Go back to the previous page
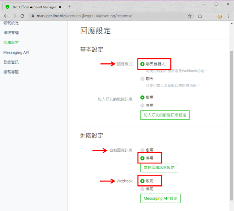The height and width of the screenshot is (211, 234). coord(6,16)
